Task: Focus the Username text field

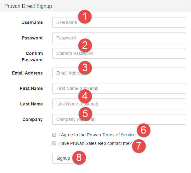Action: [132, 22]
